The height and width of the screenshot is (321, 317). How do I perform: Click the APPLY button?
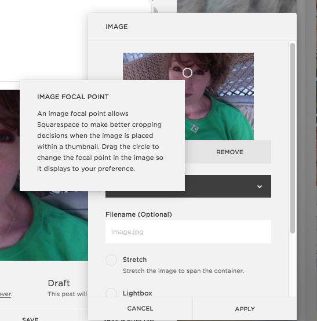click(x=245, y=309)
